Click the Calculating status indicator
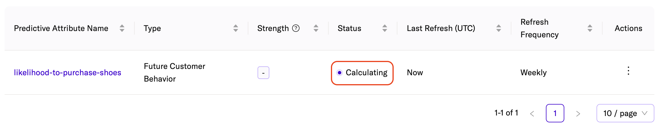Screen dimensions: 663x135 click(362, 73)
